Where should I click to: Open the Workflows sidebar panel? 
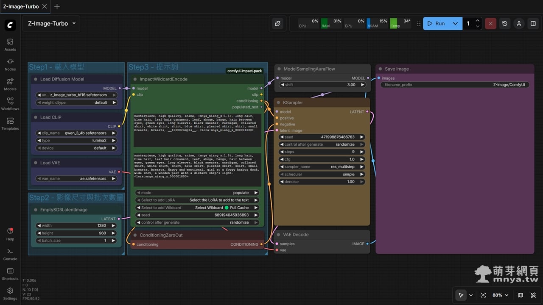10,103
